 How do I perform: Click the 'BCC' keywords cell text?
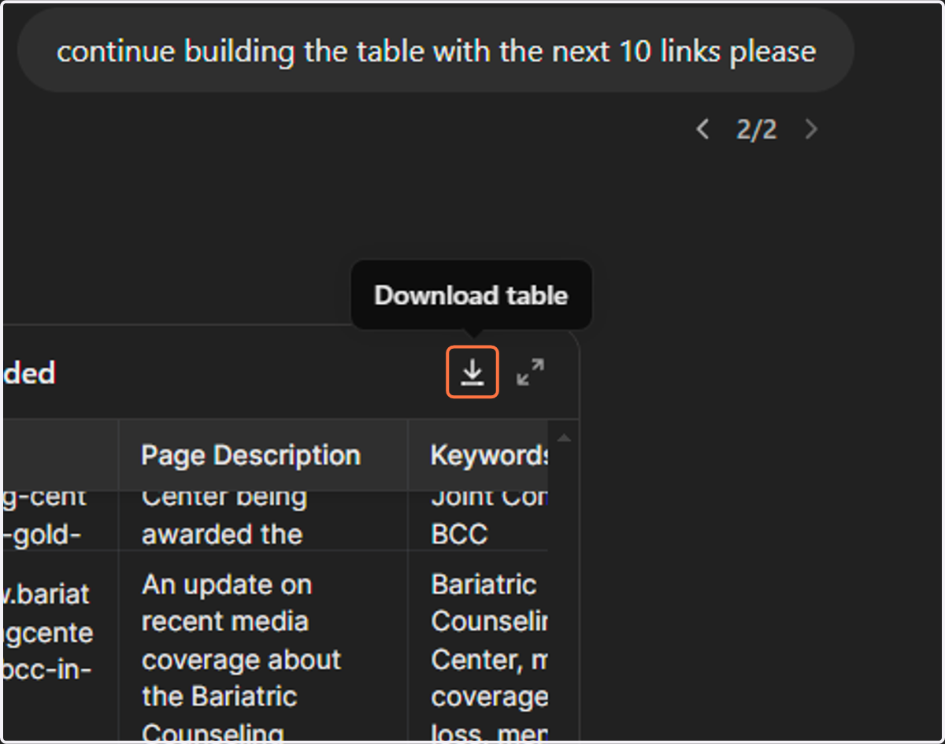click(460, 534)
